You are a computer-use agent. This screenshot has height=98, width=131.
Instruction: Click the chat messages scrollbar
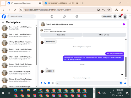tap(126, 67)
